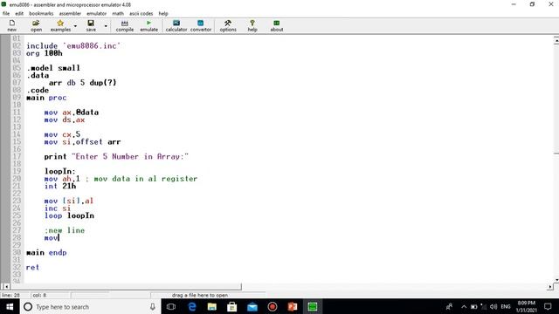Open the options tool icon
The image size is (559, 314).
(x=228, y=25)
